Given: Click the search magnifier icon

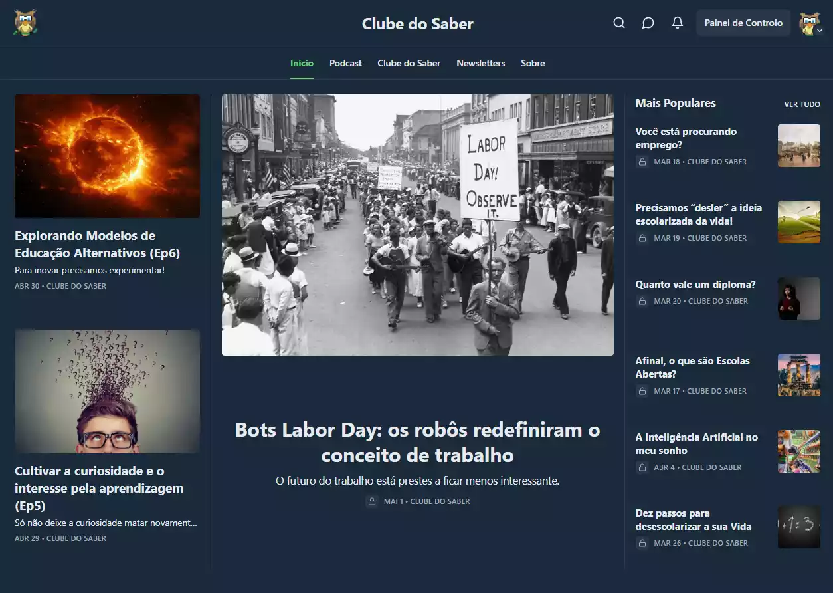Looking at the screenshot, I should click(x=619, y=23).
